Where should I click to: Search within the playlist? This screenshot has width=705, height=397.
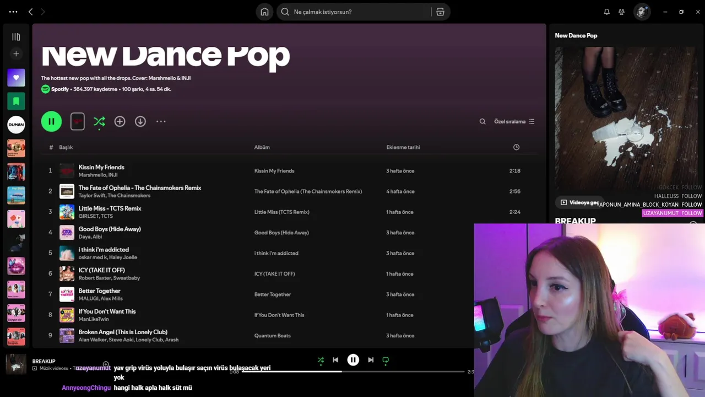(x=482, y=121)
